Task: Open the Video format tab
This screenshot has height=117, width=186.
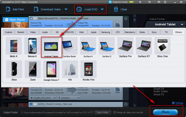Action: point(33,32)
